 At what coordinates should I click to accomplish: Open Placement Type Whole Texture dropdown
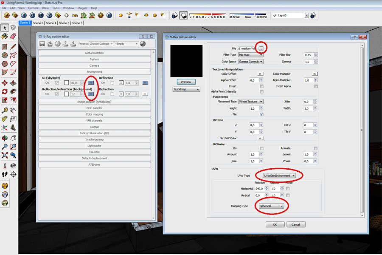pos(251,102)
